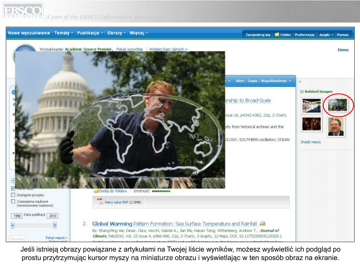
Task: Click the Demo link
Action: (x=343, y=50)
